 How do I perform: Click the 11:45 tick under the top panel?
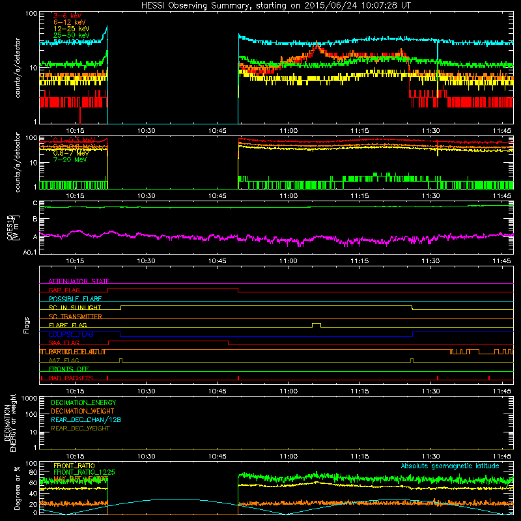(x=501, y=131)
